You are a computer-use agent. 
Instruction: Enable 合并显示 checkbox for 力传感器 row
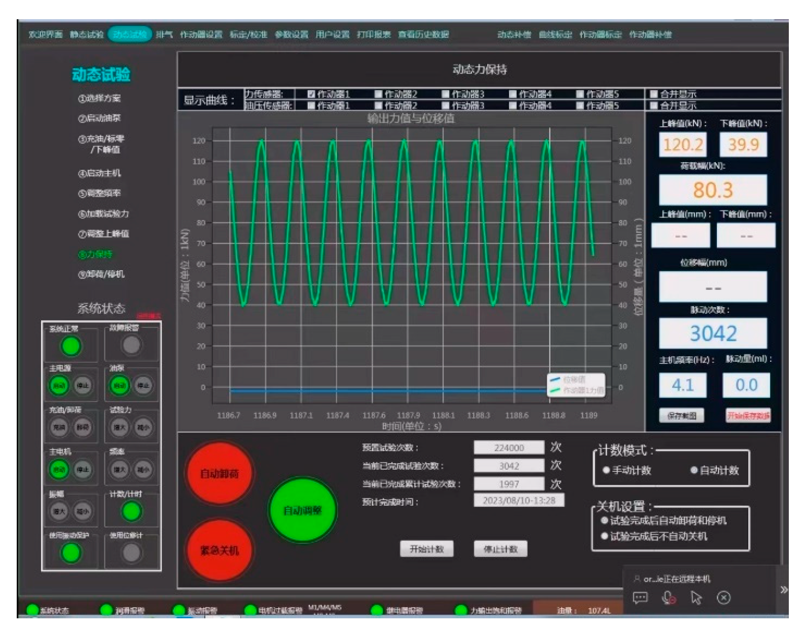tap(654, 94)
